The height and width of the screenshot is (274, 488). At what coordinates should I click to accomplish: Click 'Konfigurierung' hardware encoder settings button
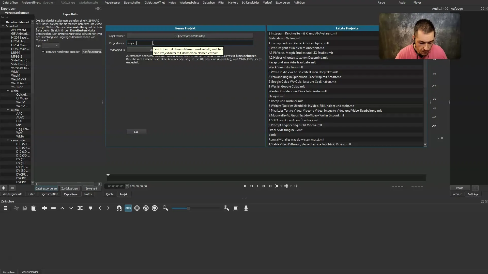click(92, 52)
